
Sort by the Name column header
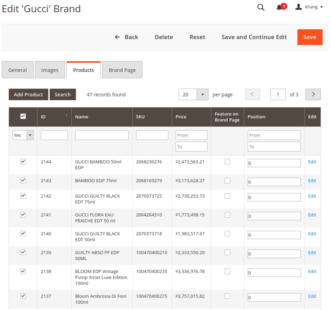click(x=102, y=117)
